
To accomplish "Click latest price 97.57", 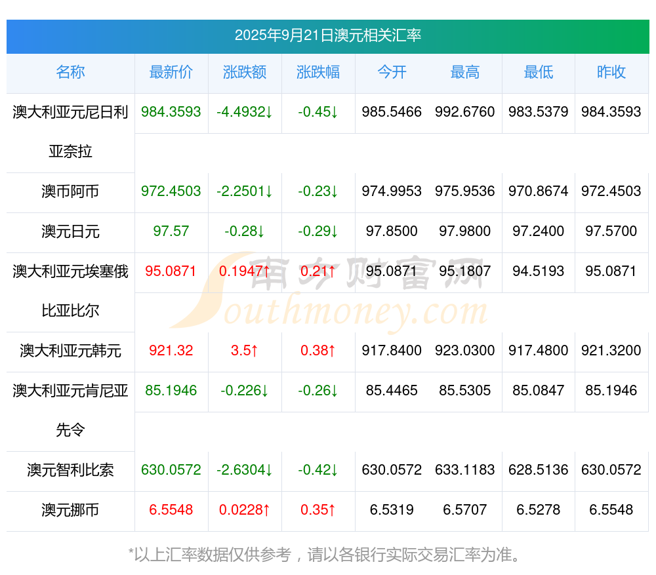I will tap(171, 231).
